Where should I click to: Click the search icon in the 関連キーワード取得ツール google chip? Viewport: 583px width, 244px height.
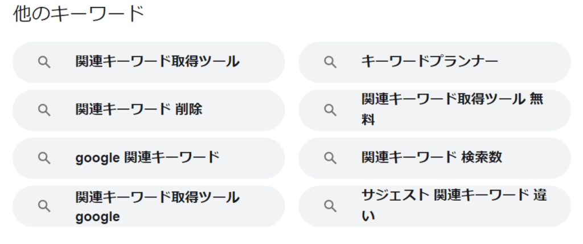(44, 206)
